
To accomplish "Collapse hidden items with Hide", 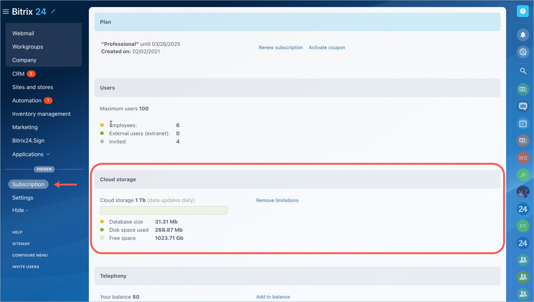I will coord(20,210).
